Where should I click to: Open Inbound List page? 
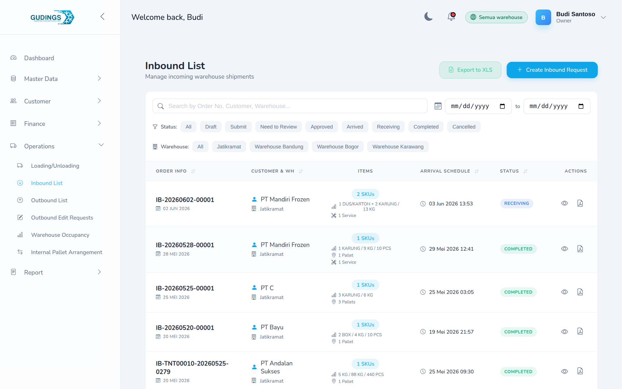(x=47, y=183)
